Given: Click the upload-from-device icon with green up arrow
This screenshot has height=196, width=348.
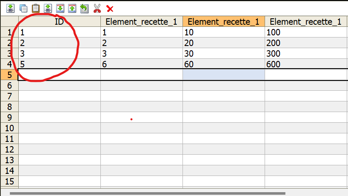Looking at the screenshot, I should [48, 9].
